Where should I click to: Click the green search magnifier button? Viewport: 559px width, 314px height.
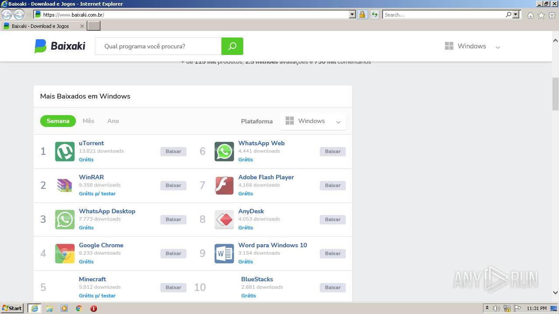232,46
